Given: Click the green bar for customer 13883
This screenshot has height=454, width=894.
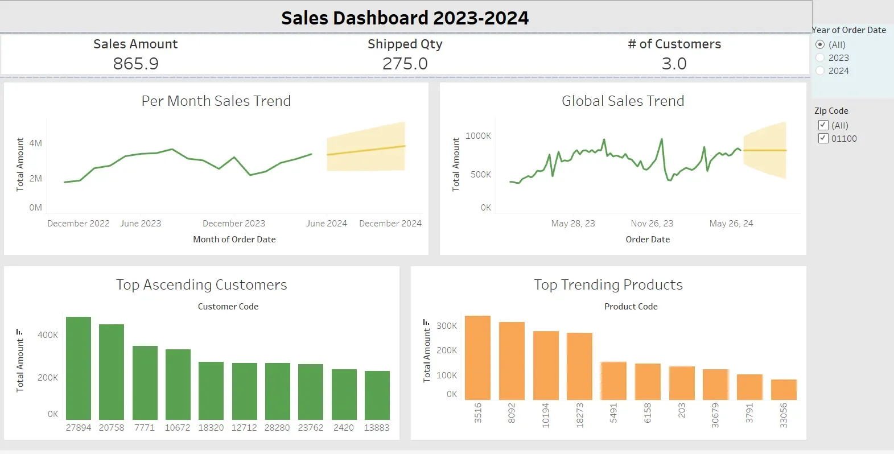Looking at the screenshot, I should [x=377, y=395].
